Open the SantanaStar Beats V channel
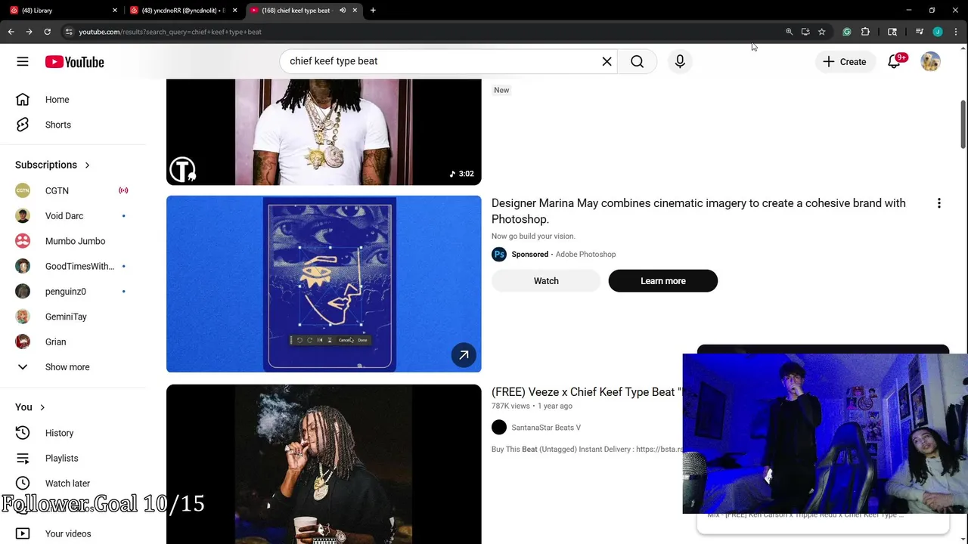 546,428
